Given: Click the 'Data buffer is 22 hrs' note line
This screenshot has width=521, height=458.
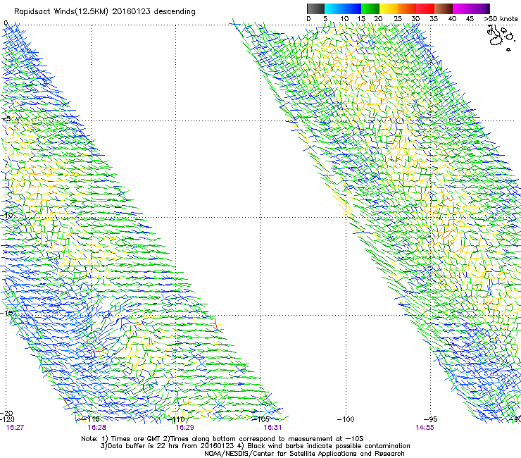Looking at the screenshot, I should pos(255,446).
